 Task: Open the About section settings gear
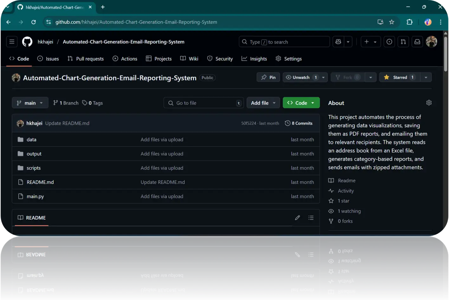(429, 102)
